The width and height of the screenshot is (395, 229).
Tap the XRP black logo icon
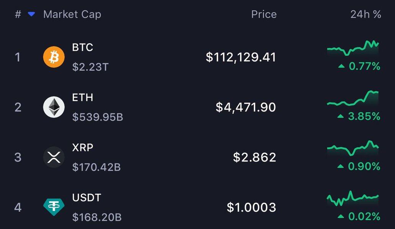click(54, 157)
